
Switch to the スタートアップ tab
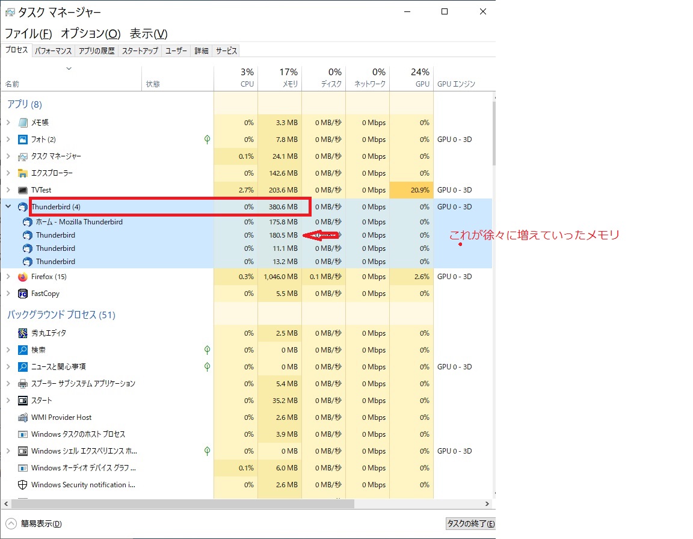click(x=140, y=51)
